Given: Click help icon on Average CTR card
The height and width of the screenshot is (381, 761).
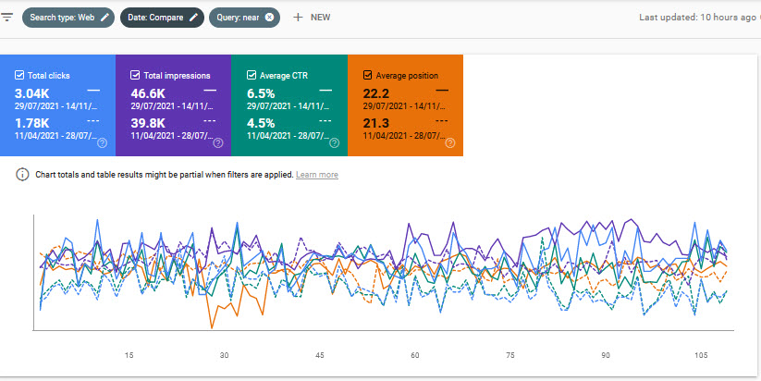Looking at the screenshot, I should pos(334,142).
